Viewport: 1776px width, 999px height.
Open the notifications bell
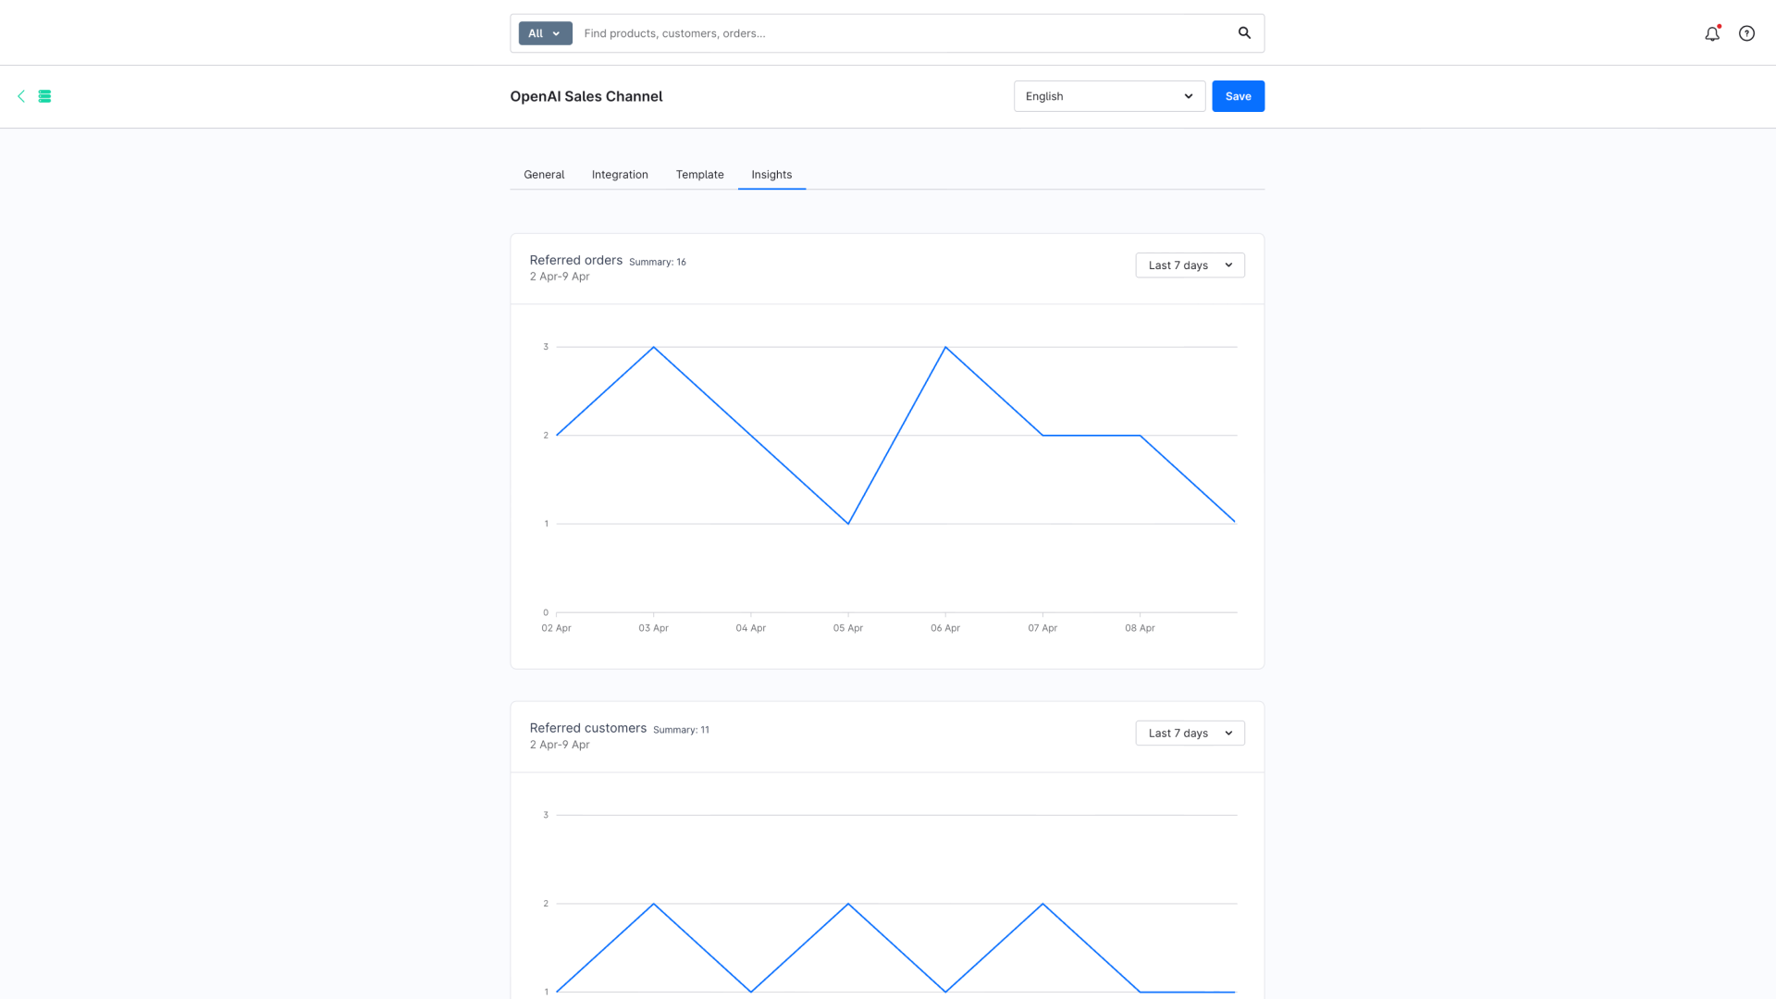click(x=1712, y=33)
